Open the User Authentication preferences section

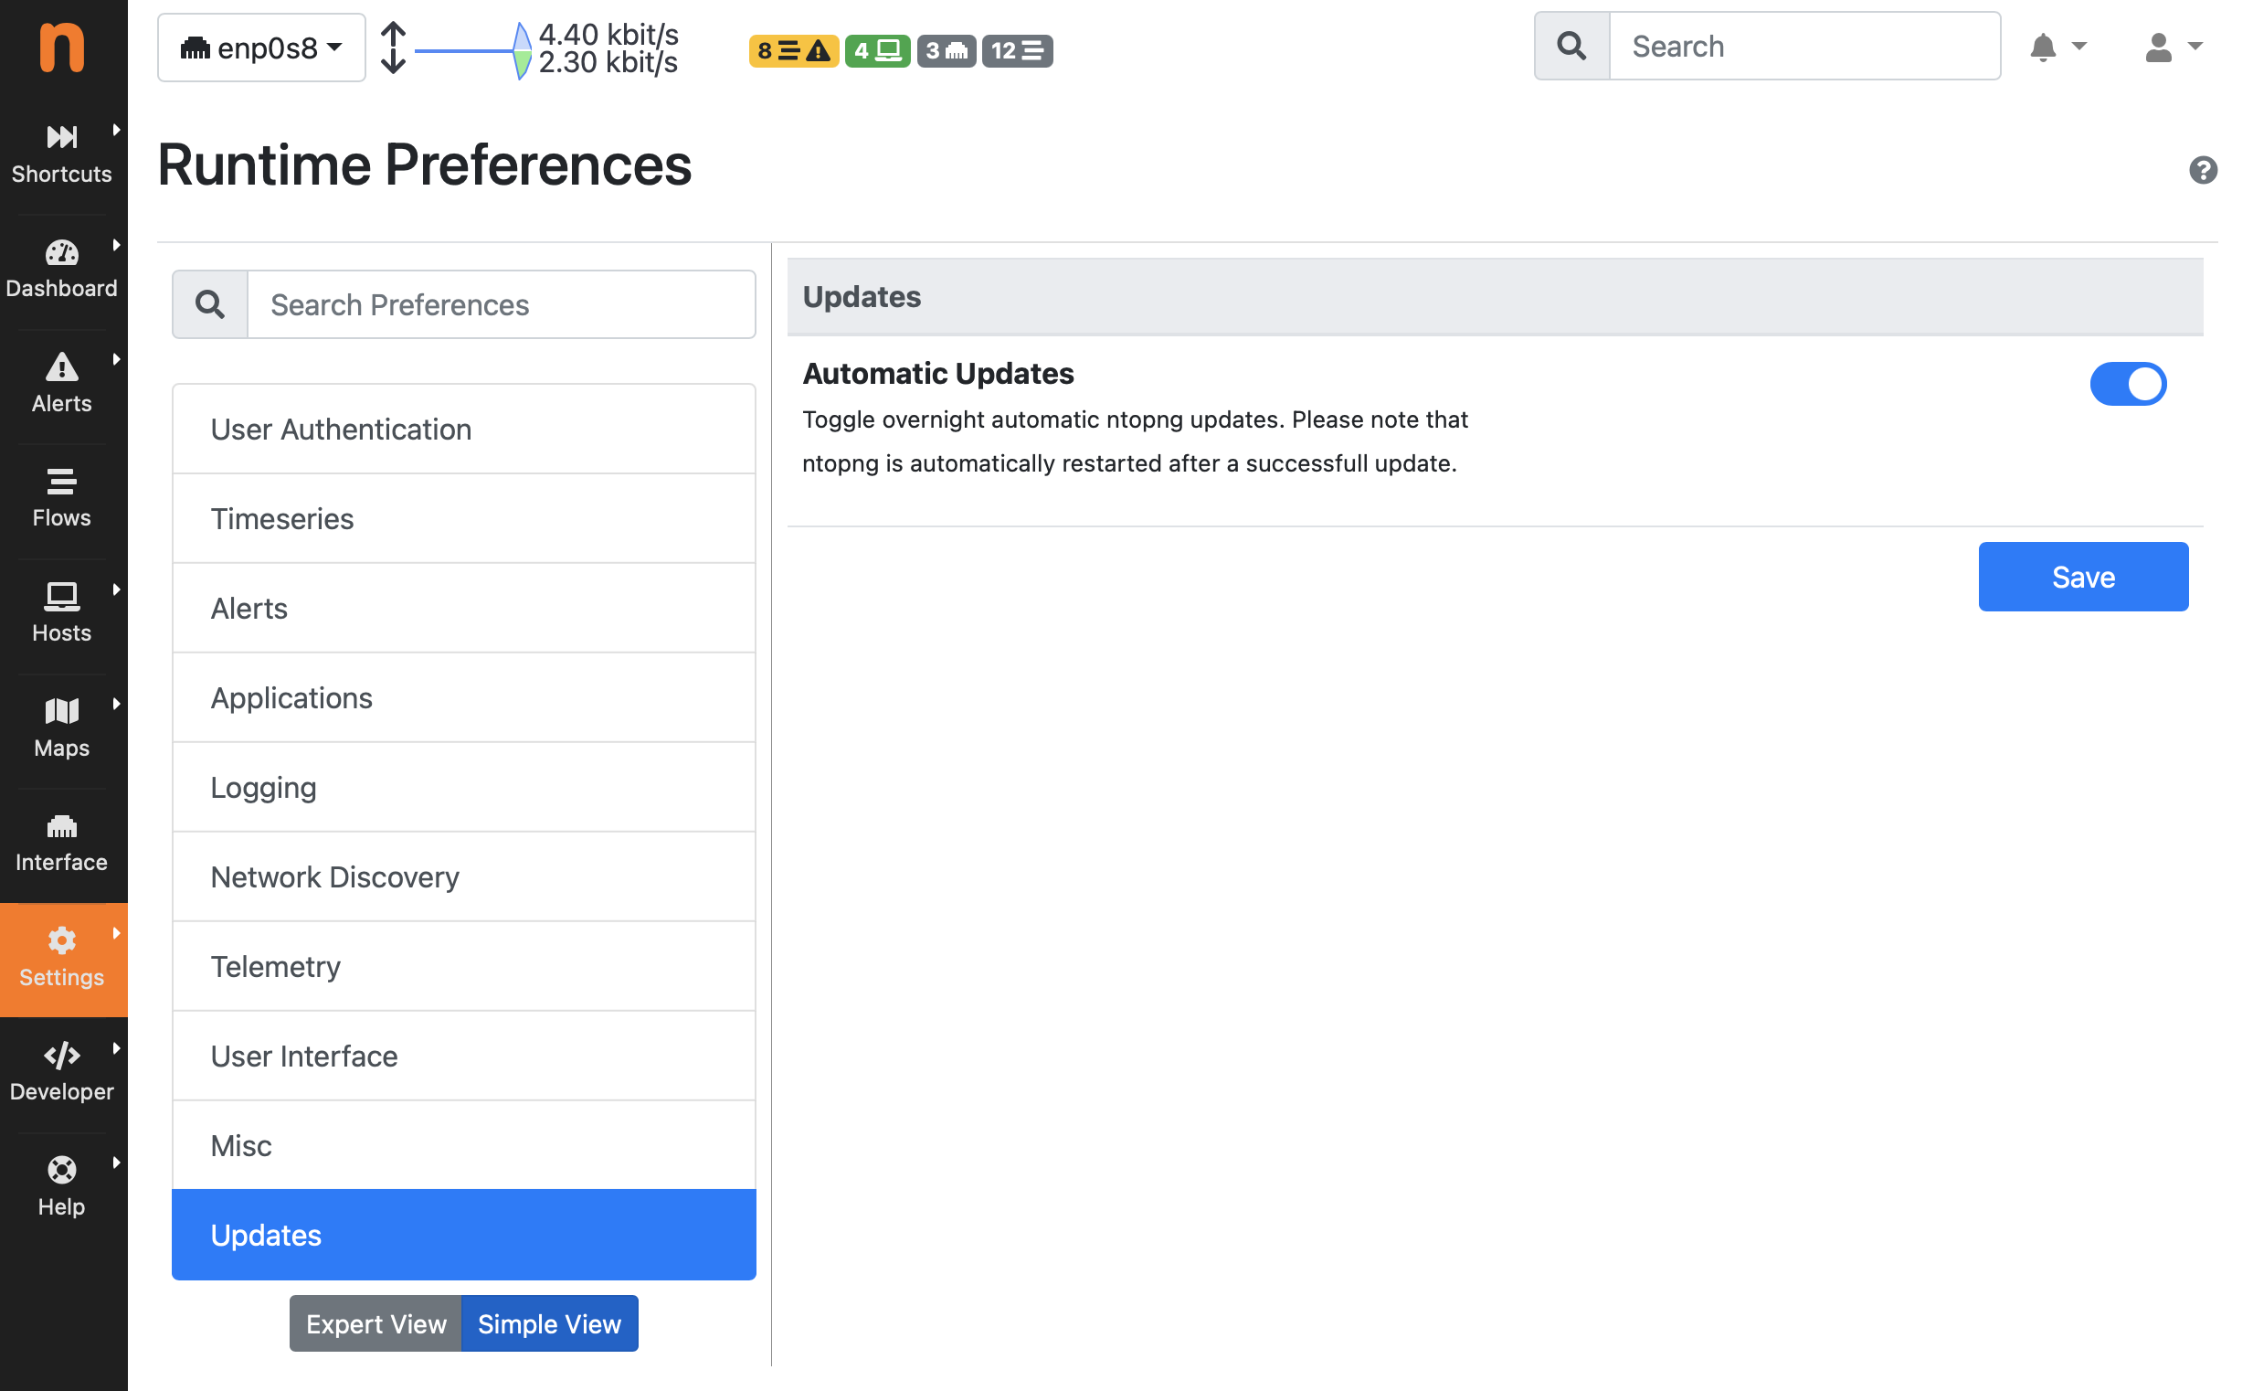[x=463, y=430]
